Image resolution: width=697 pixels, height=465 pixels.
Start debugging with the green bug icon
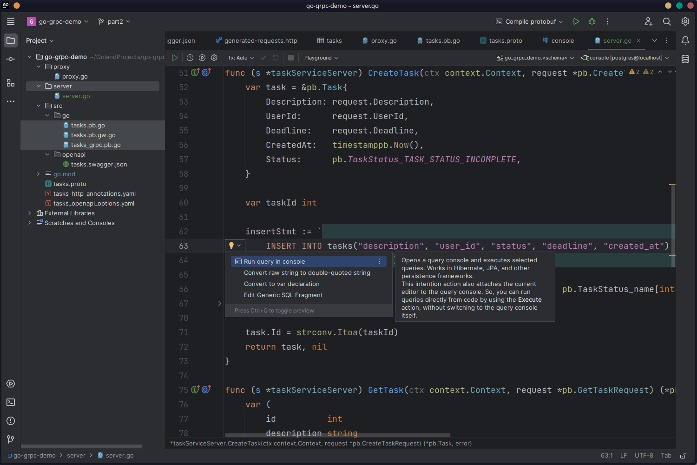pos(592,21)
